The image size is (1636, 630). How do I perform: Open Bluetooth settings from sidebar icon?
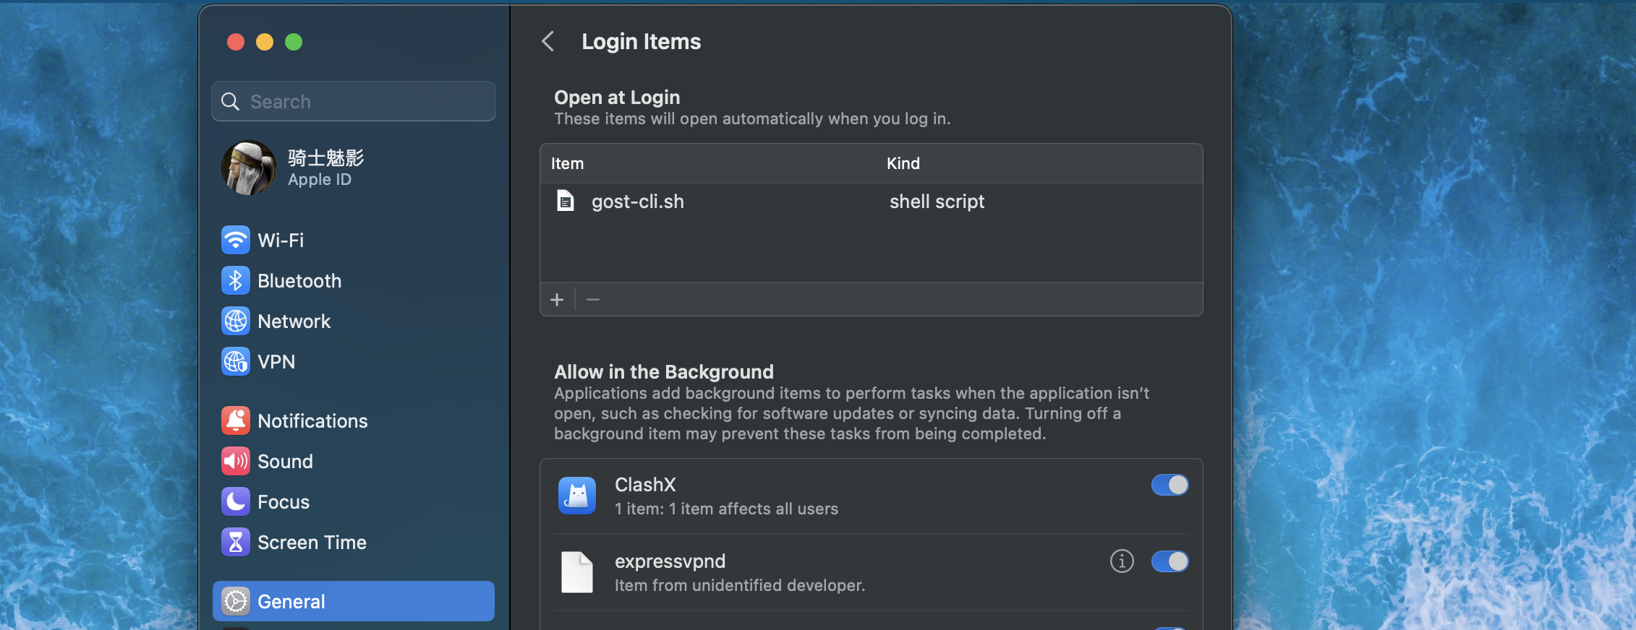pos(236,280)
